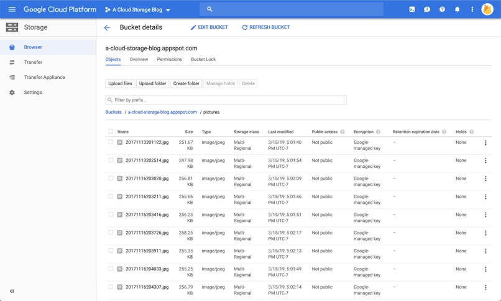Check the box for 20171116203211.jpg
501x301 pixels.
point(111,196)
